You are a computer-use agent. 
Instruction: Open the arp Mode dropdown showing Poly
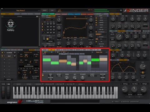pos(50,76)
